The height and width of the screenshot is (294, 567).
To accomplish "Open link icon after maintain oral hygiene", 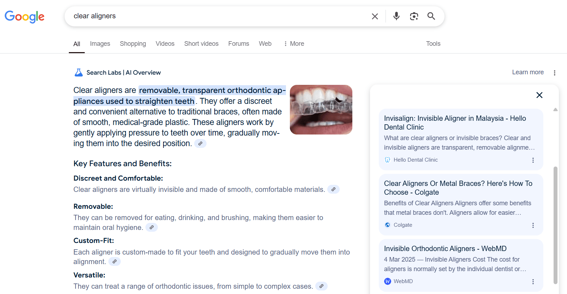I will (151, 227).
